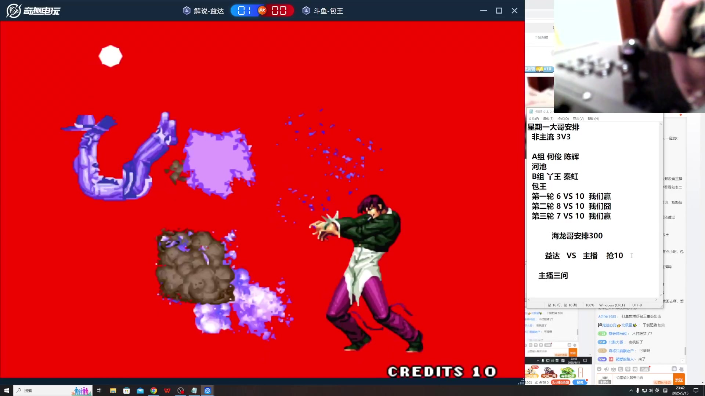Click the Windows (CRLF) status cell
Screen dimensions: 705x396
[612, 305]
